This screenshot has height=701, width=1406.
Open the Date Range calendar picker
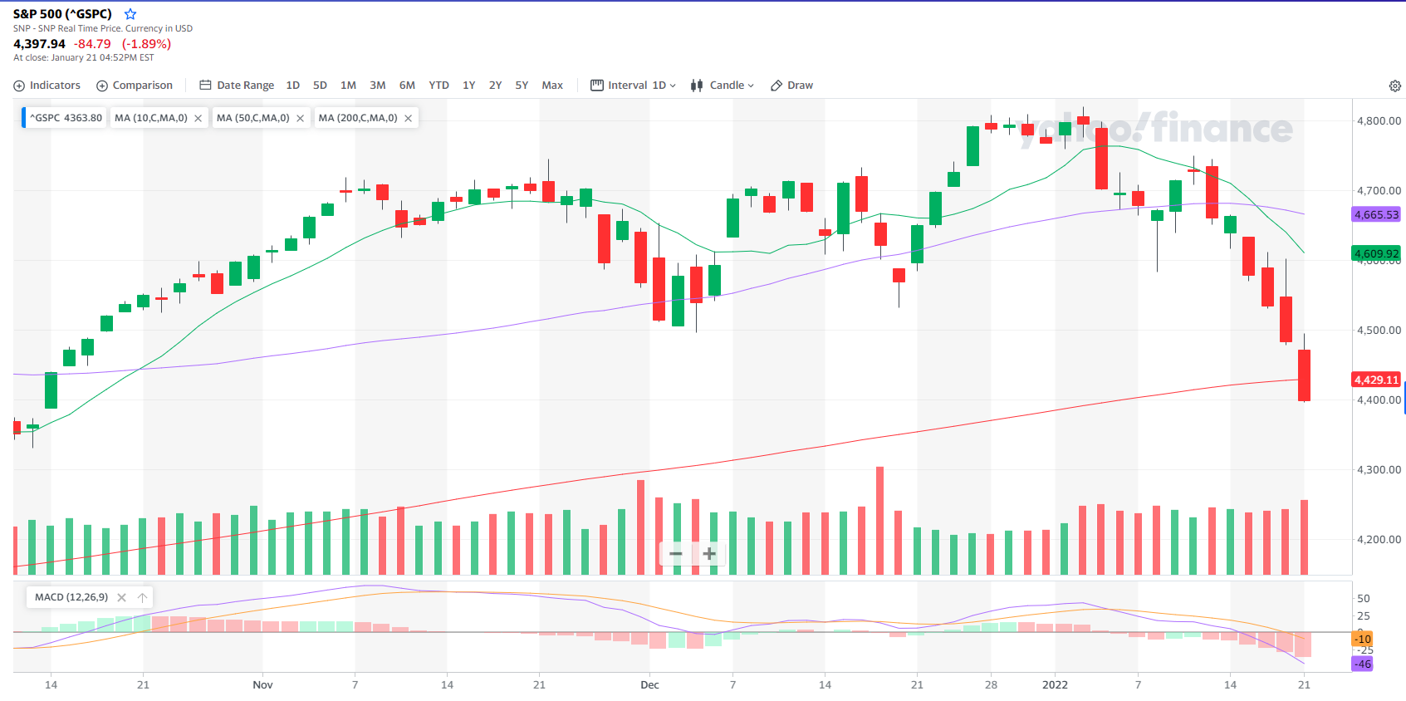[x=237, y=86]
